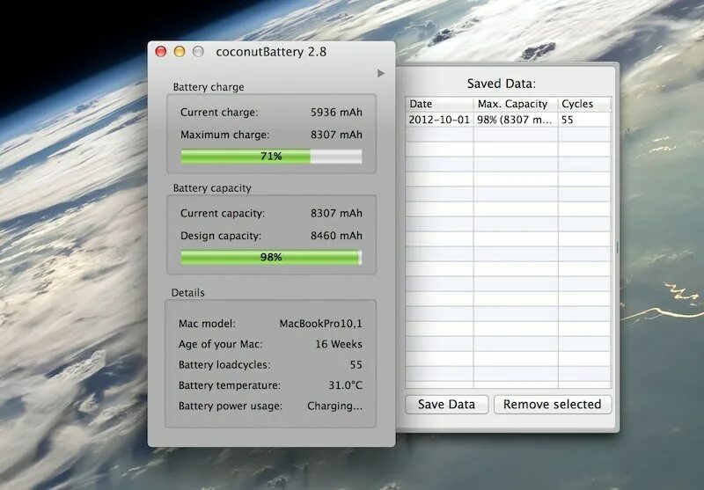The image size is (704, 490).
Task: Click the Battery temperature: label
Action: pos(230,385)
